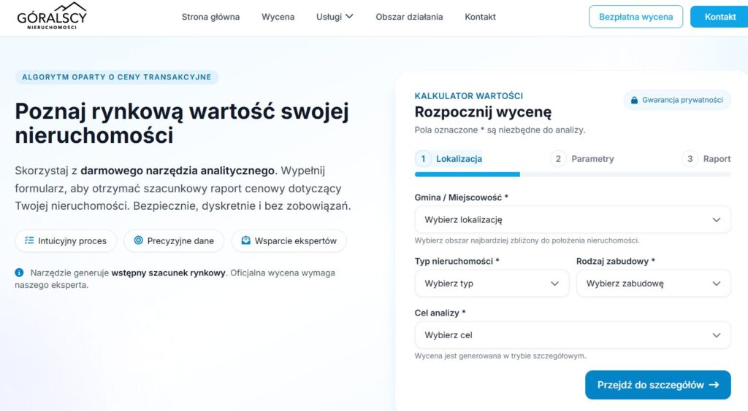Click the target icon for Precyzyjne dane
The image size is (748, 411).
click(x=138, y=240)
